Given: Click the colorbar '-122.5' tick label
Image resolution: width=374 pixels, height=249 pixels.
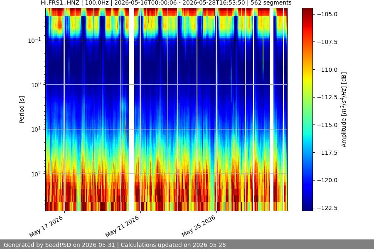Looking at the screenshot, I should 327,208.
